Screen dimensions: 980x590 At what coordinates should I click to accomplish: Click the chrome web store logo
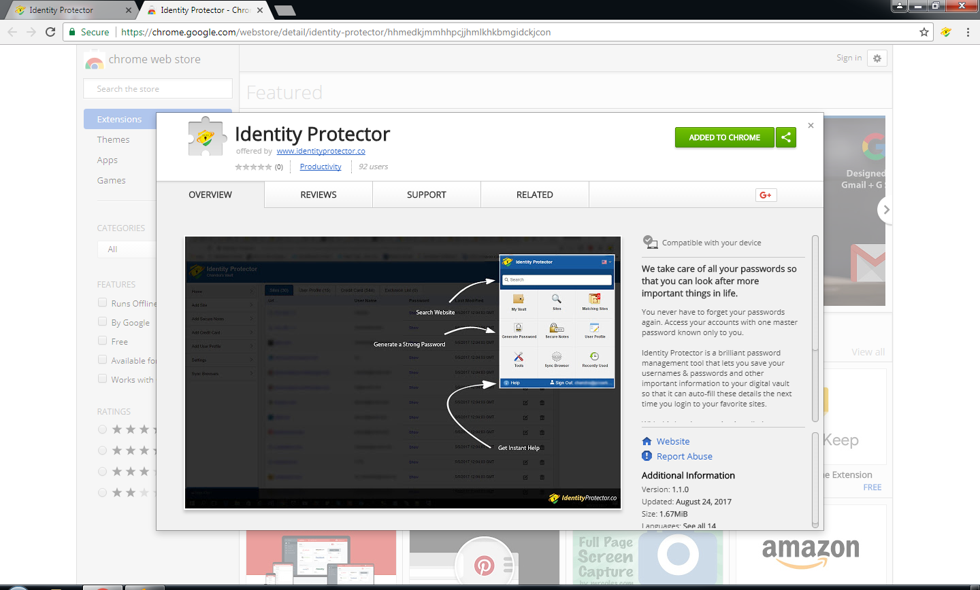[94, 60]
